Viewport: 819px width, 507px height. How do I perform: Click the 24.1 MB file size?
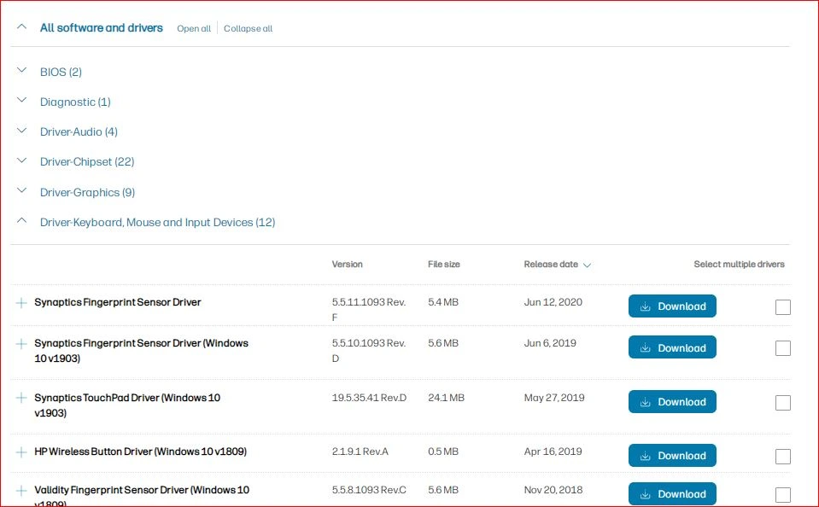(x=446, y=398)
